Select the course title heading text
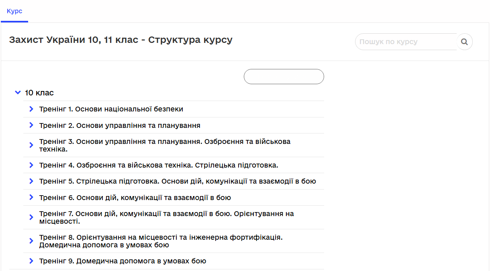The image size is (490, 271). [x=120, y=39]
